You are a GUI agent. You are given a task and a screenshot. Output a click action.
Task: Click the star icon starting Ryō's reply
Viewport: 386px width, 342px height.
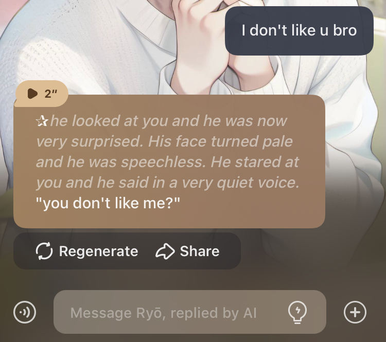tap(42, 121)
